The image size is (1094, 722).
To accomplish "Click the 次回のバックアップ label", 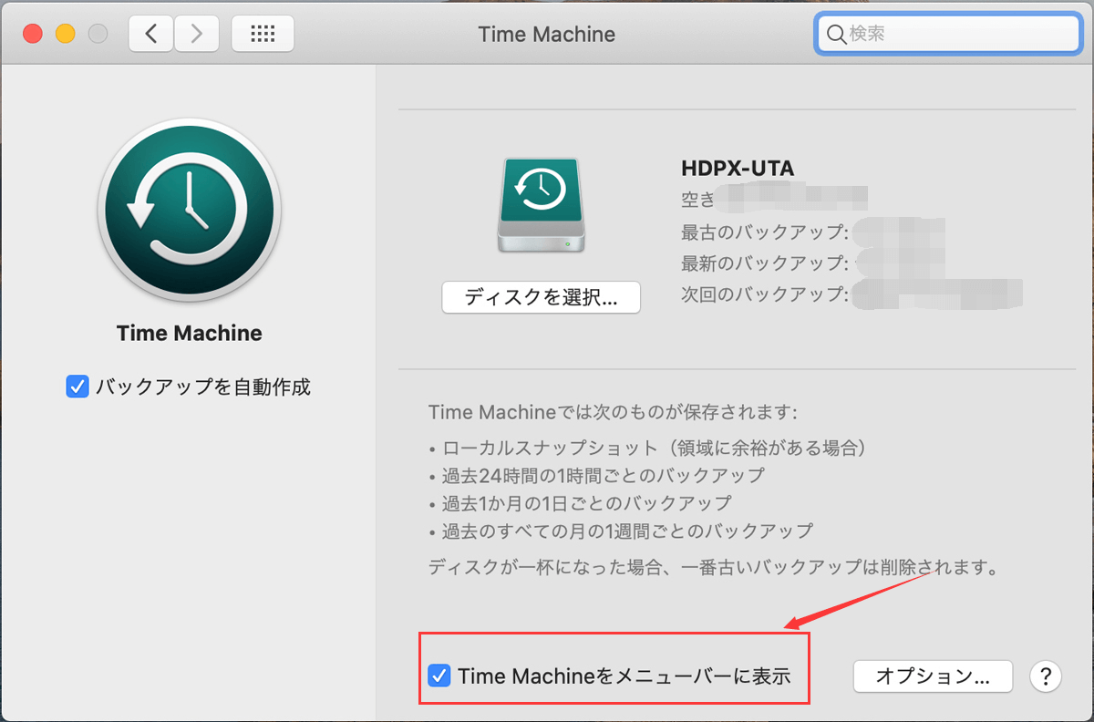I will 764,294.
